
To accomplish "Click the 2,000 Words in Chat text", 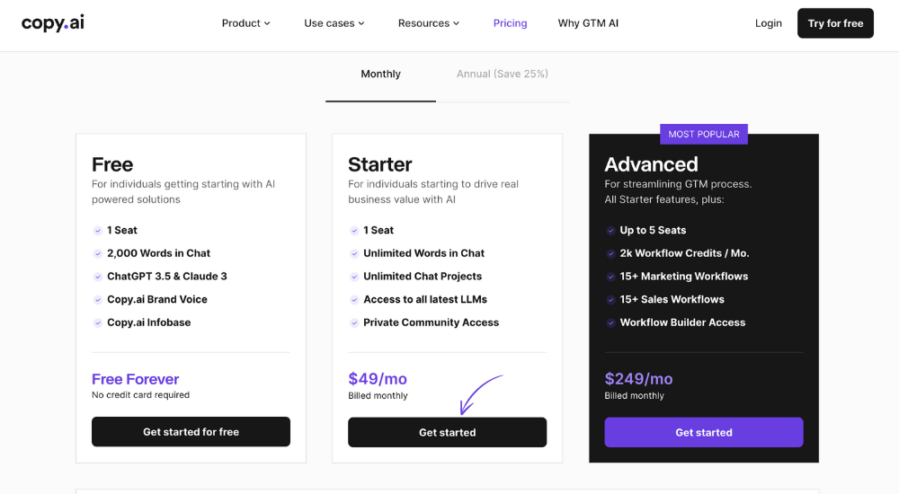I will click(x=159, y=253).
